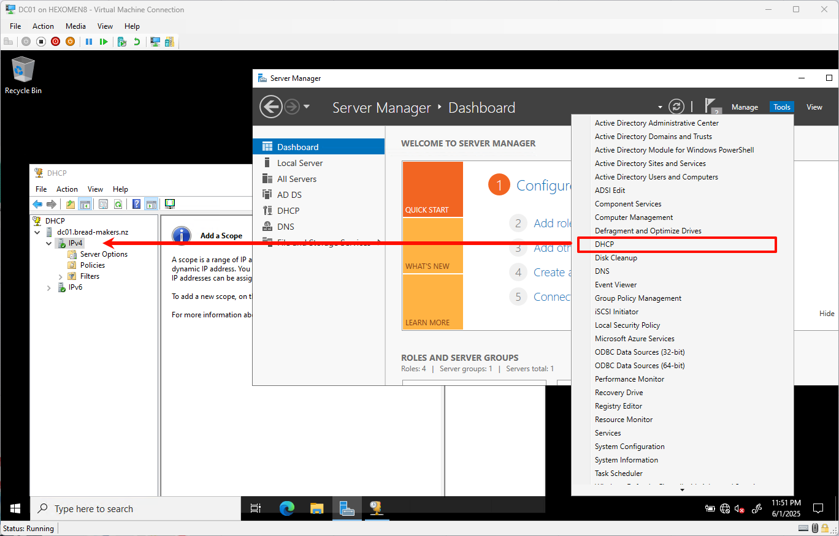
Task: Collapse the dc01.bread-makers.nz server node
Action: click(37, 232)
